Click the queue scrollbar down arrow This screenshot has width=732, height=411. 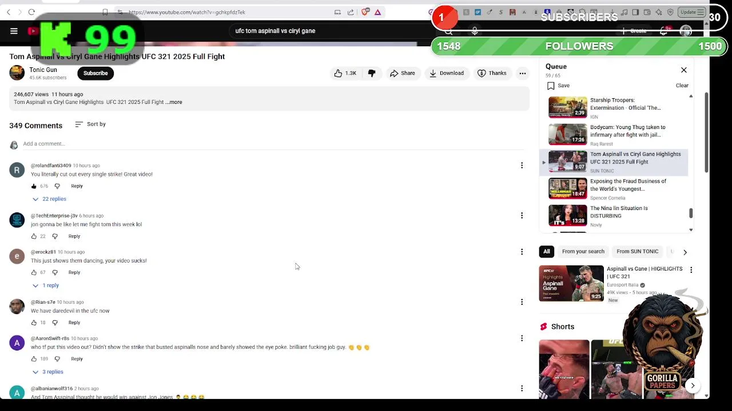(x=691, y=229)
